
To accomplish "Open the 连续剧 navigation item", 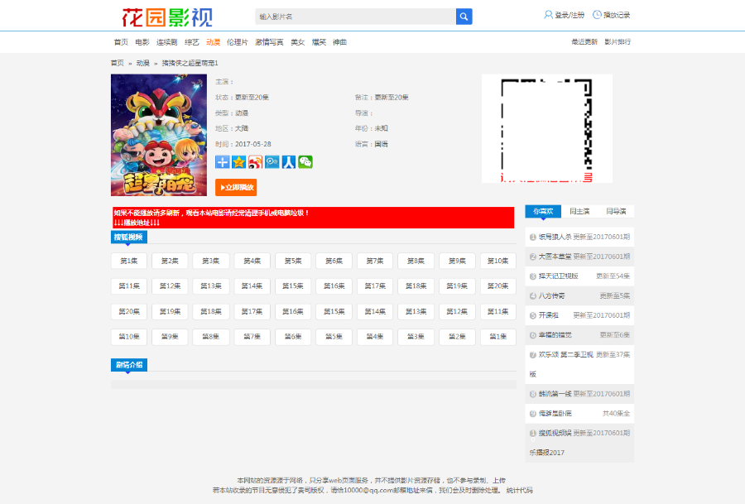I will pyautogui.click(x=166, y=42).
